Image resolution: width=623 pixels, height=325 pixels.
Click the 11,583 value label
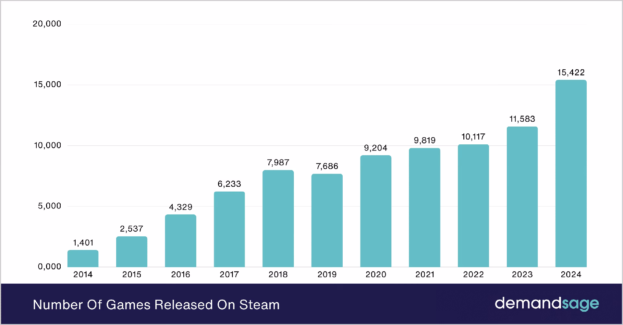coord(522,119)
